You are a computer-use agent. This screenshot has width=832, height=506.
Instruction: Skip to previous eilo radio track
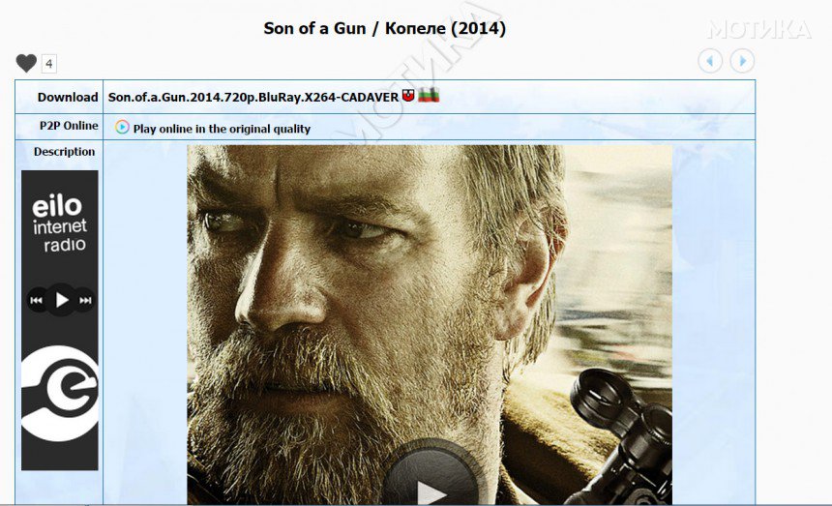(36, 300)
